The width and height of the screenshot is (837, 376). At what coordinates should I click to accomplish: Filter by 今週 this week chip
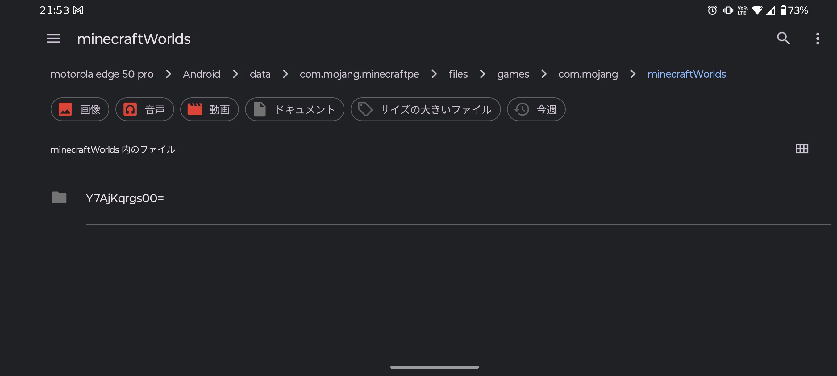[x=536, y=109]
